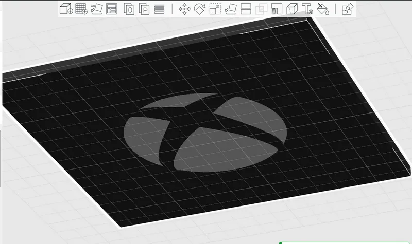Open variable layer height tool

click(159, 9)
